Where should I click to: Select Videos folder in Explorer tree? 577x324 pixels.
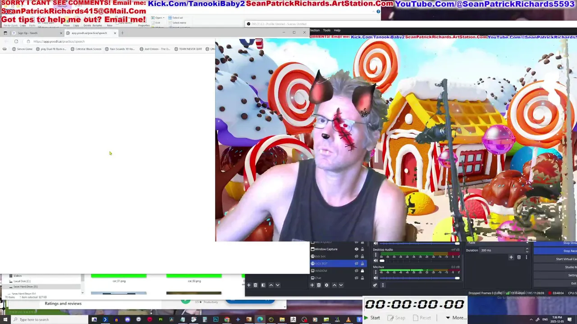pos(18,276)
